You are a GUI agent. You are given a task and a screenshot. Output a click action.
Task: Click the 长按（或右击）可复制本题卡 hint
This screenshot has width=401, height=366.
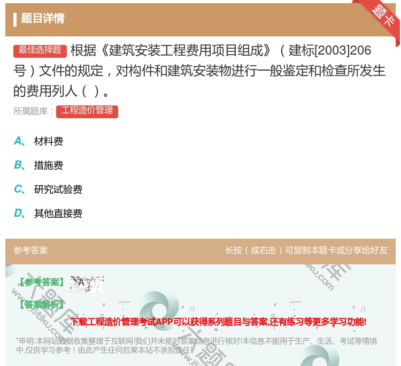coord(306,250)
